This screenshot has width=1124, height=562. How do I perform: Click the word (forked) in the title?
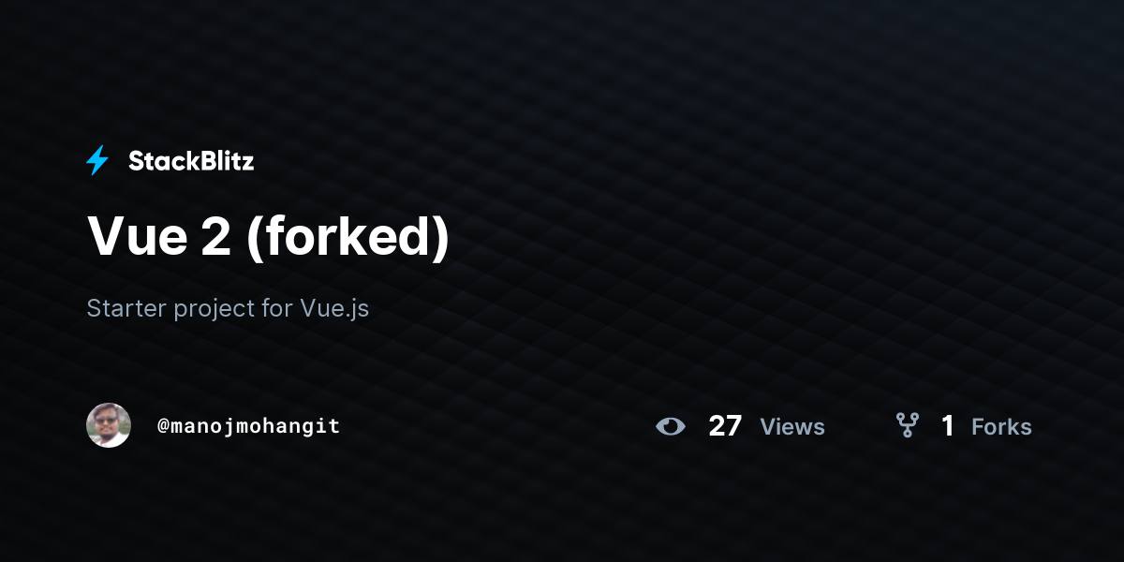point(348,237)
